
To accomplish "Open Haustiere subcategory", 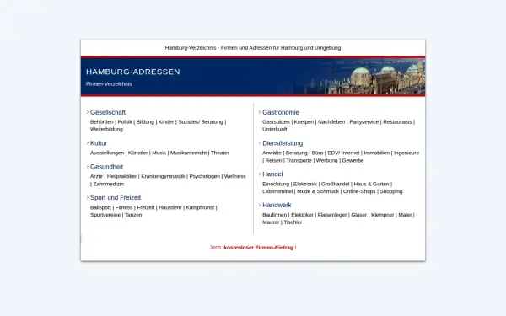I will click(170, 207).
